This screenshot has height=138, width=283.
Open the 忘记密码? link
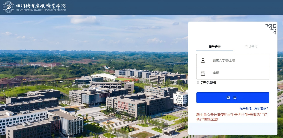pyautogui.click(x=261, y=108)
